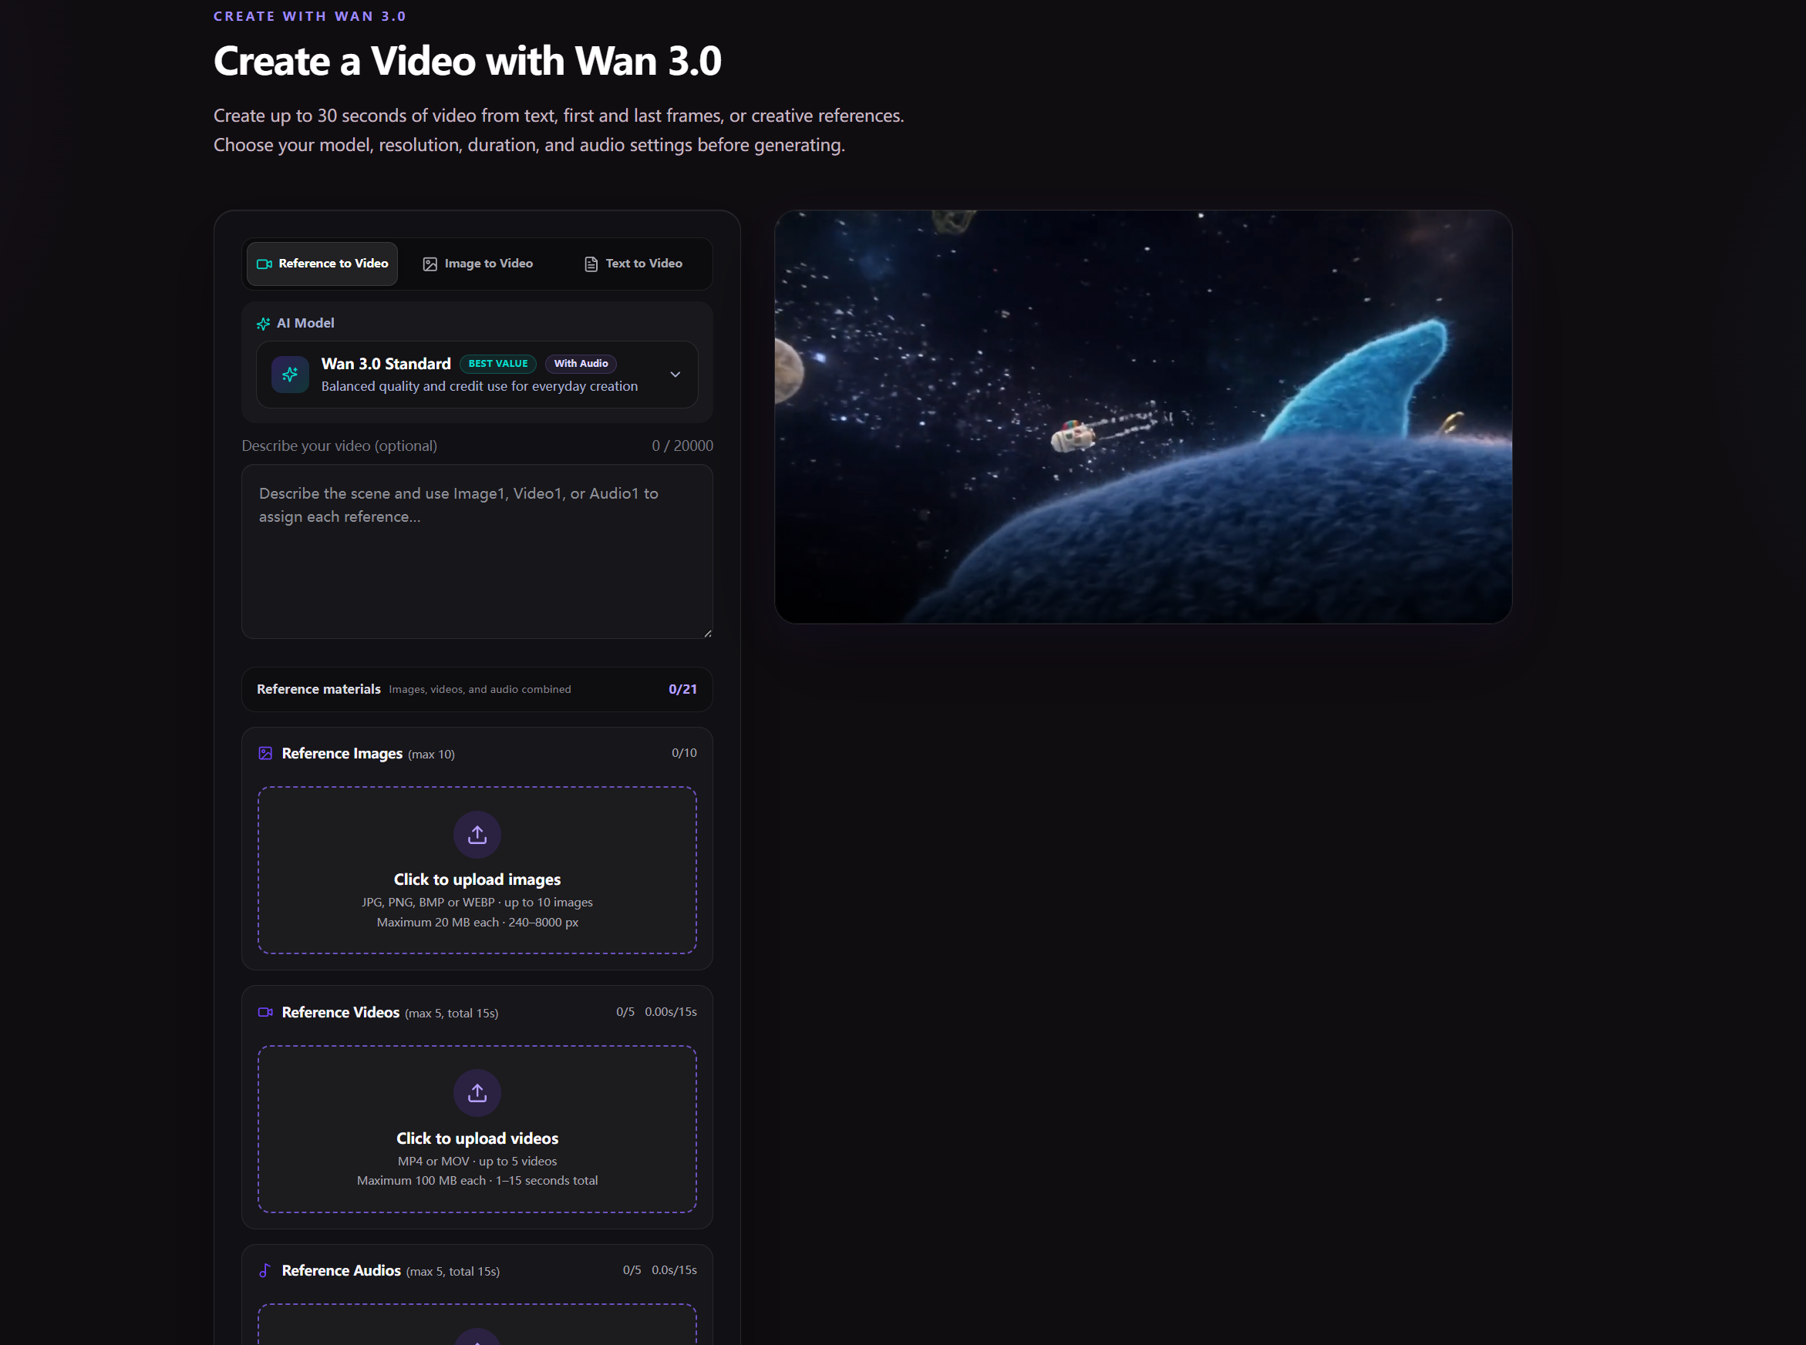Viewport: 1806px width, 1345px height.
Task: Expand the AI model dropdown chevron
Action: pyautogui.click(x=676, y=375)
